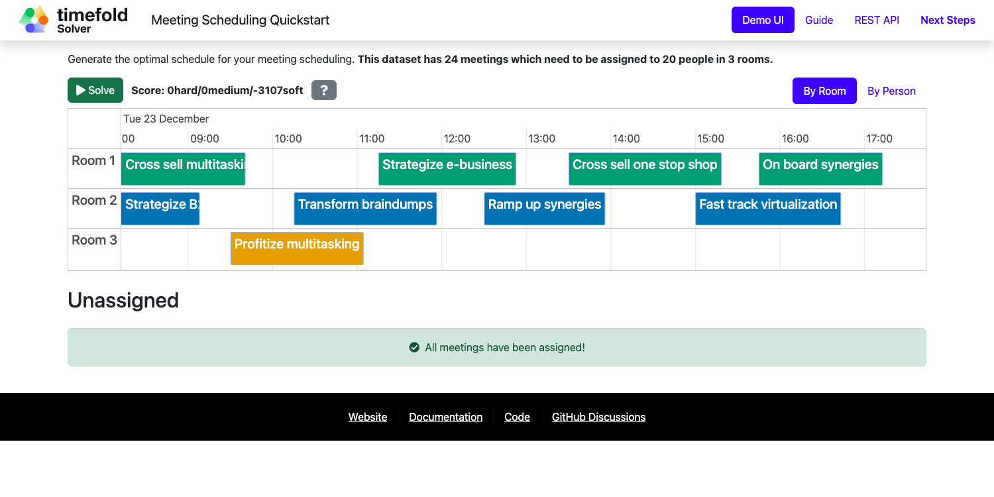Select the By Room view
This screenshot has width=994, height=497.
click(824, 91)
